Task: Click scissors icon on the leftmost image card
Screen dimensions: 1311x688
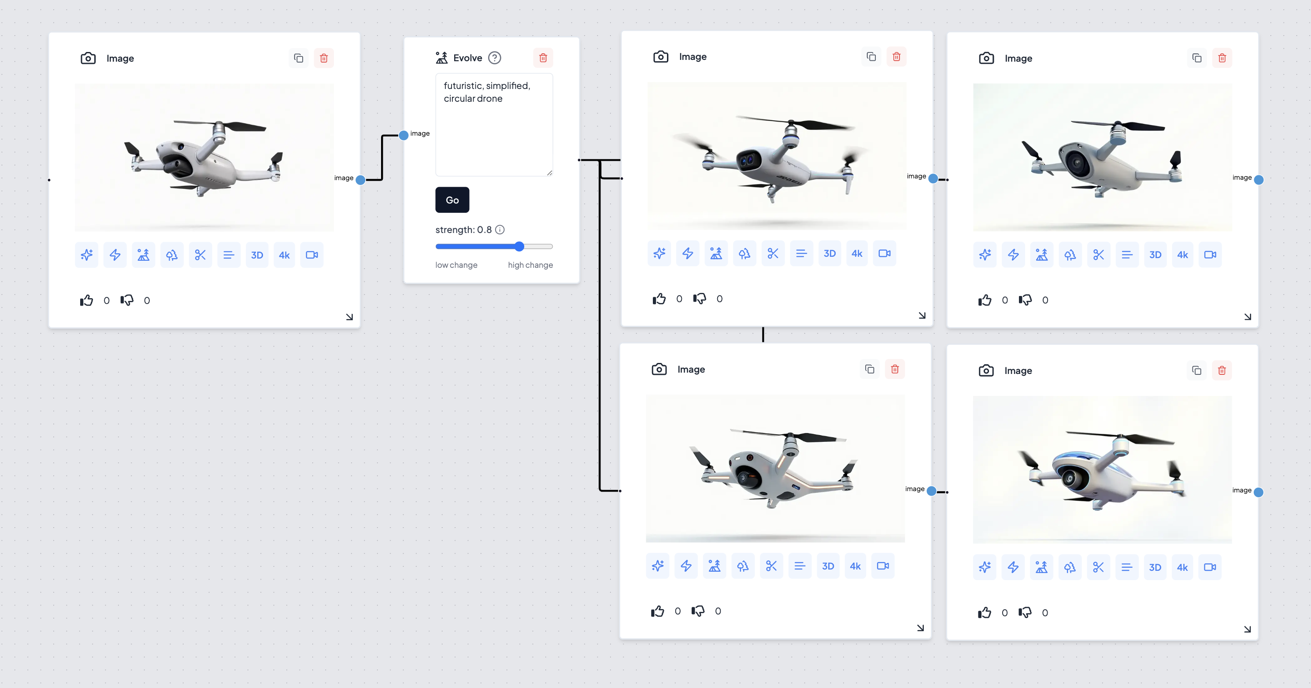Action: pyautogui.click(x=200, y=255)
